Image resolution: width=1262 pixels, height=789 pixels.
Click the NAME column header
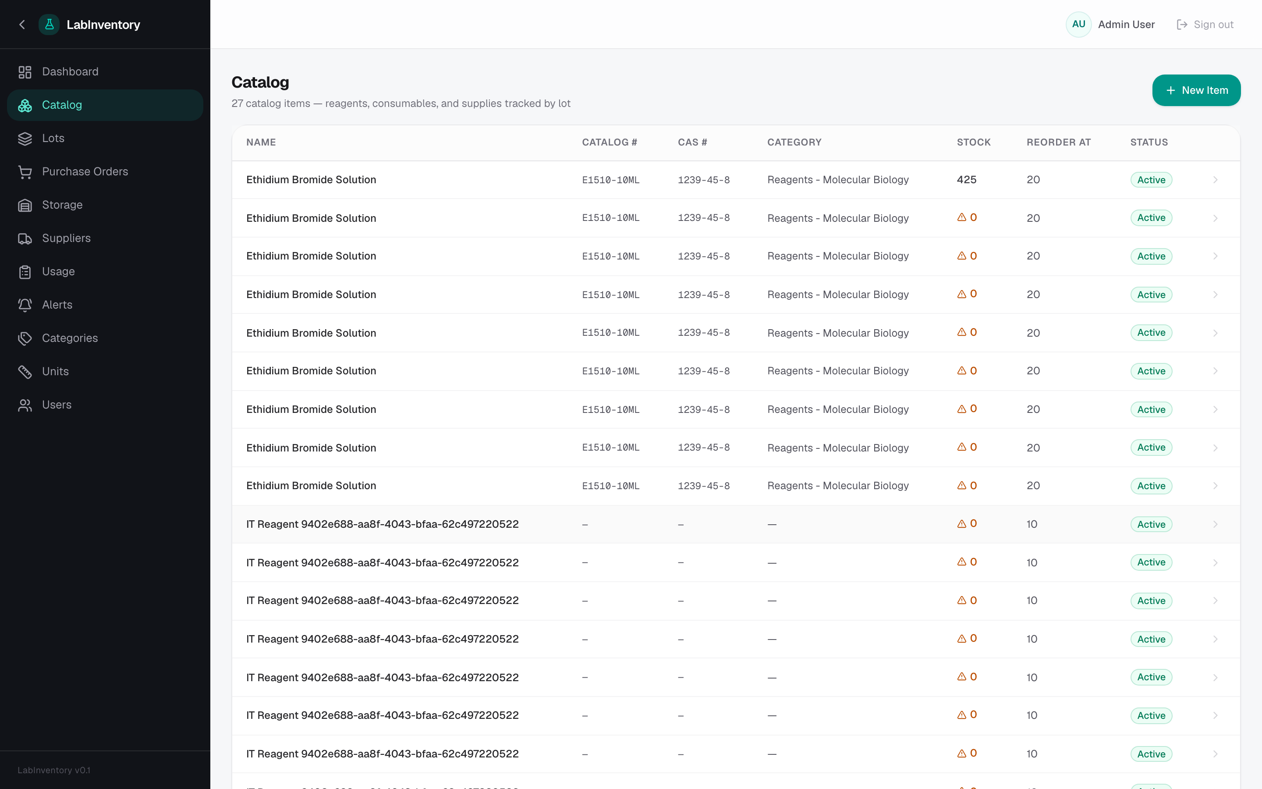(261, 142)
